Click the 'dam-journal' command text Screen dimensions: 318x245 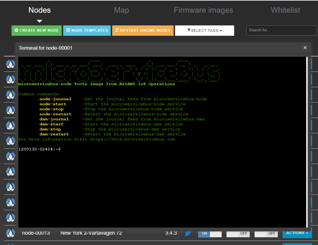[54, 119]
